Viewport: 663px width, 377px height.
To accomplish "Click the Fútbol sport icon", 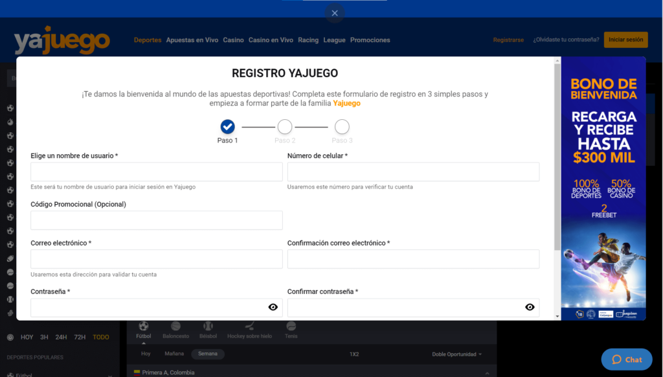I will point(143,326).
